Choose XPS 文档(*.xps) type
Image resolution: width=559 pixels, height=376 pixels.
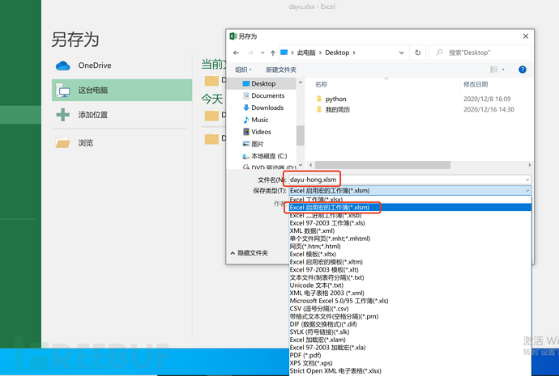[410, 363]
